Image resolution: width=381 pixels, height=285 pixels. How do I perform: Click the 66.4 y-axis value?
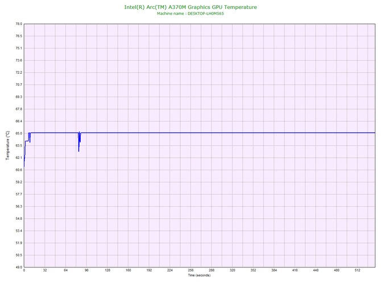click(x=19, y=121)
